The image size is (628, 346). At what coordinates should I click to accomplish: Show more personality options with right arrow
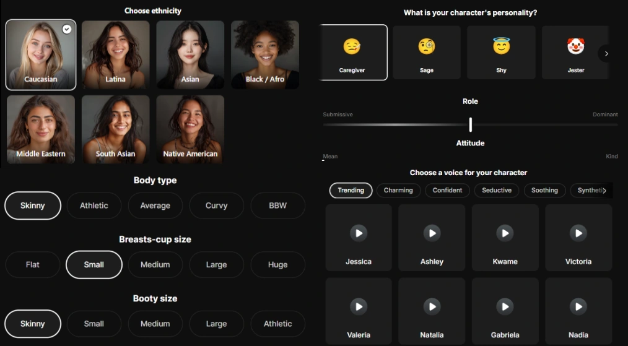pos(606,53)
